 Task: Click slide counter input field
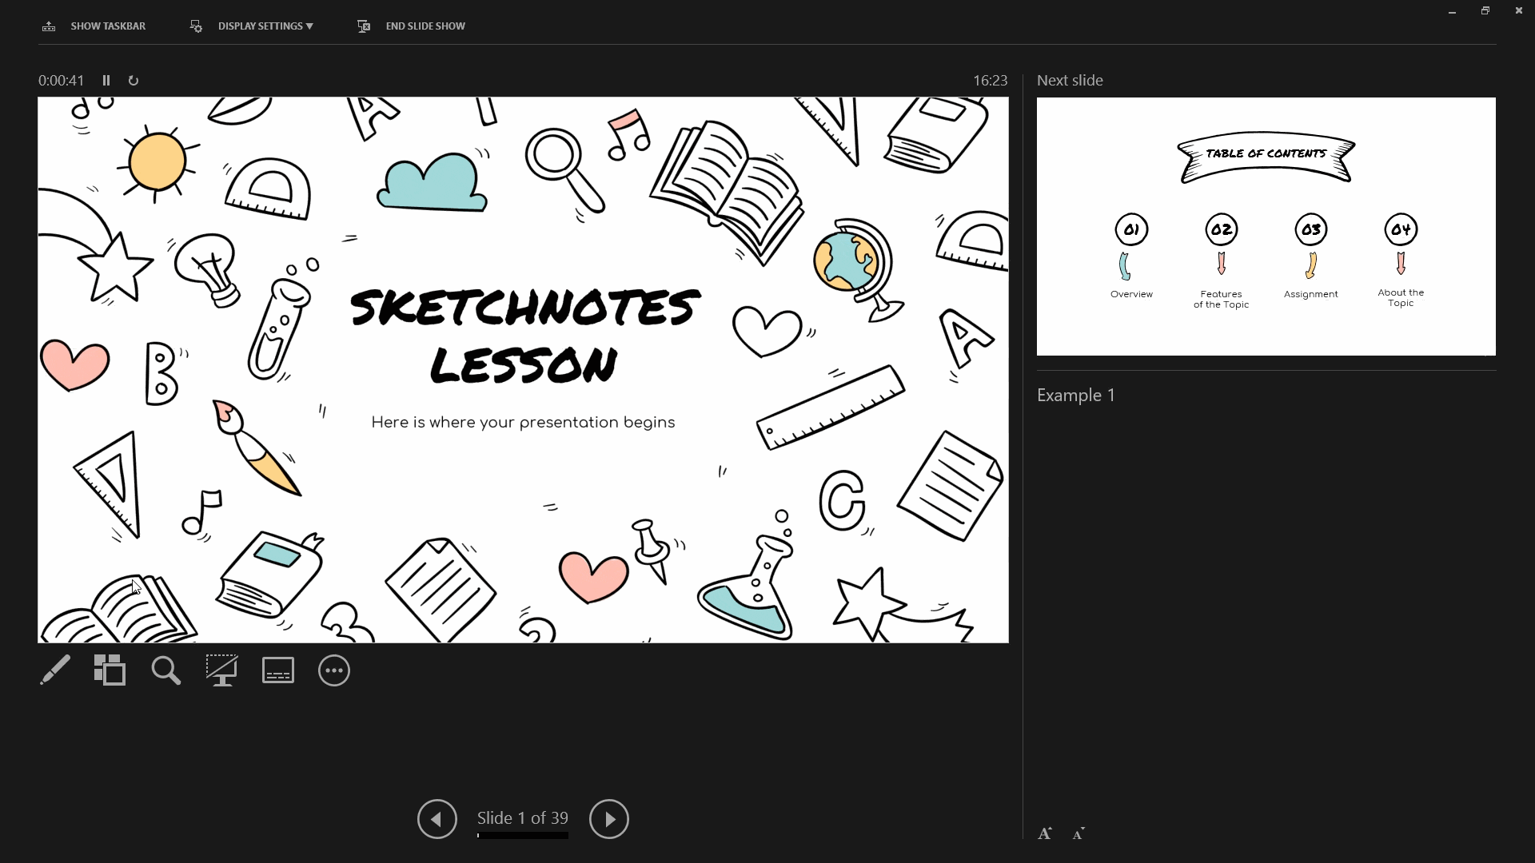tap(522, 817)
